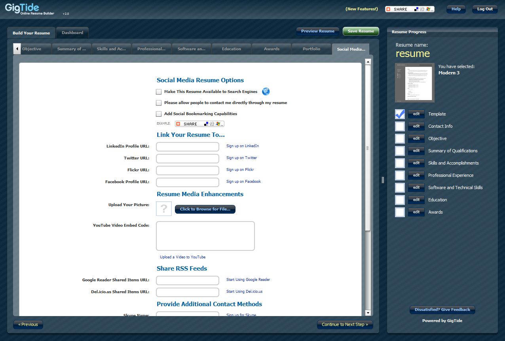Click edit button next to Template

[x=416, y=114]
